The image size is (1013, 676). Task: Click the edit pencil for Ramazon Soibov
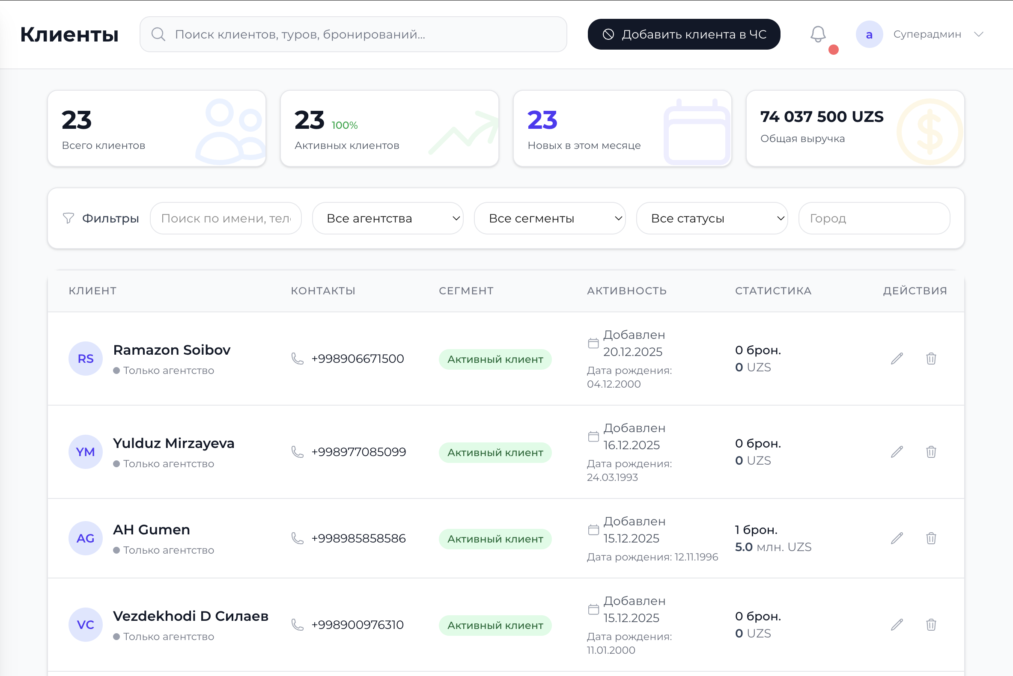tap(897, 358)
